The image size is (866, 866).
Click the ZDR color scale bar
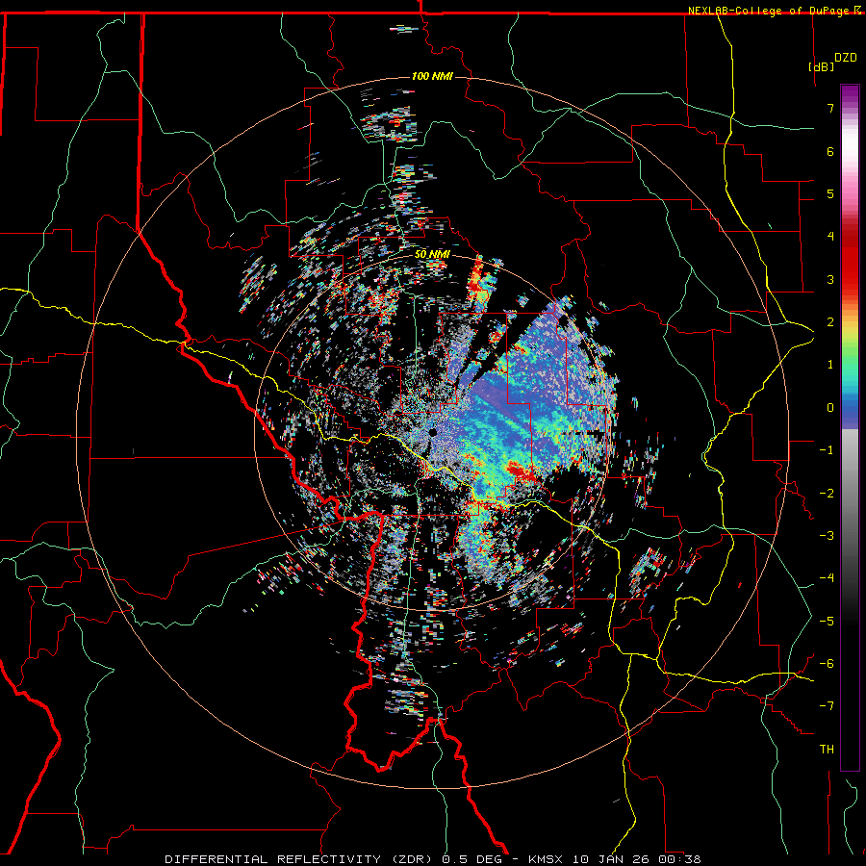pos(850,427)
